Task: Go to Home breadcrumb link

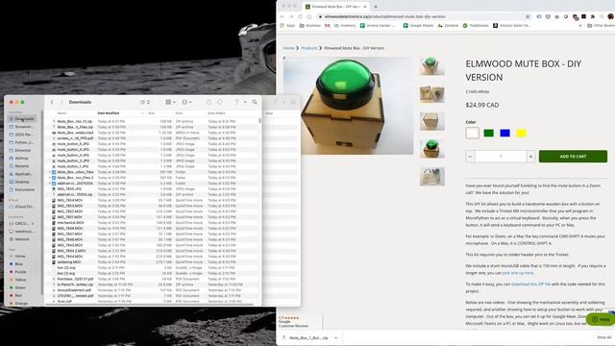Action: point(288,48)
